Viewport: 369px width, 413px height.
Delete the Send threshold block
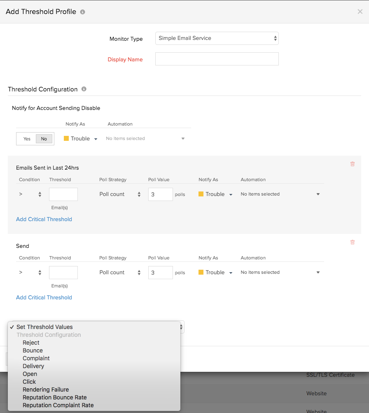click(x=353, y=242)
